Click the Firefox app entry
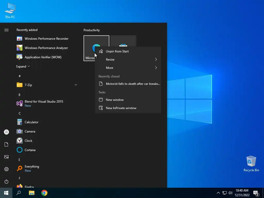 [47, 185]
